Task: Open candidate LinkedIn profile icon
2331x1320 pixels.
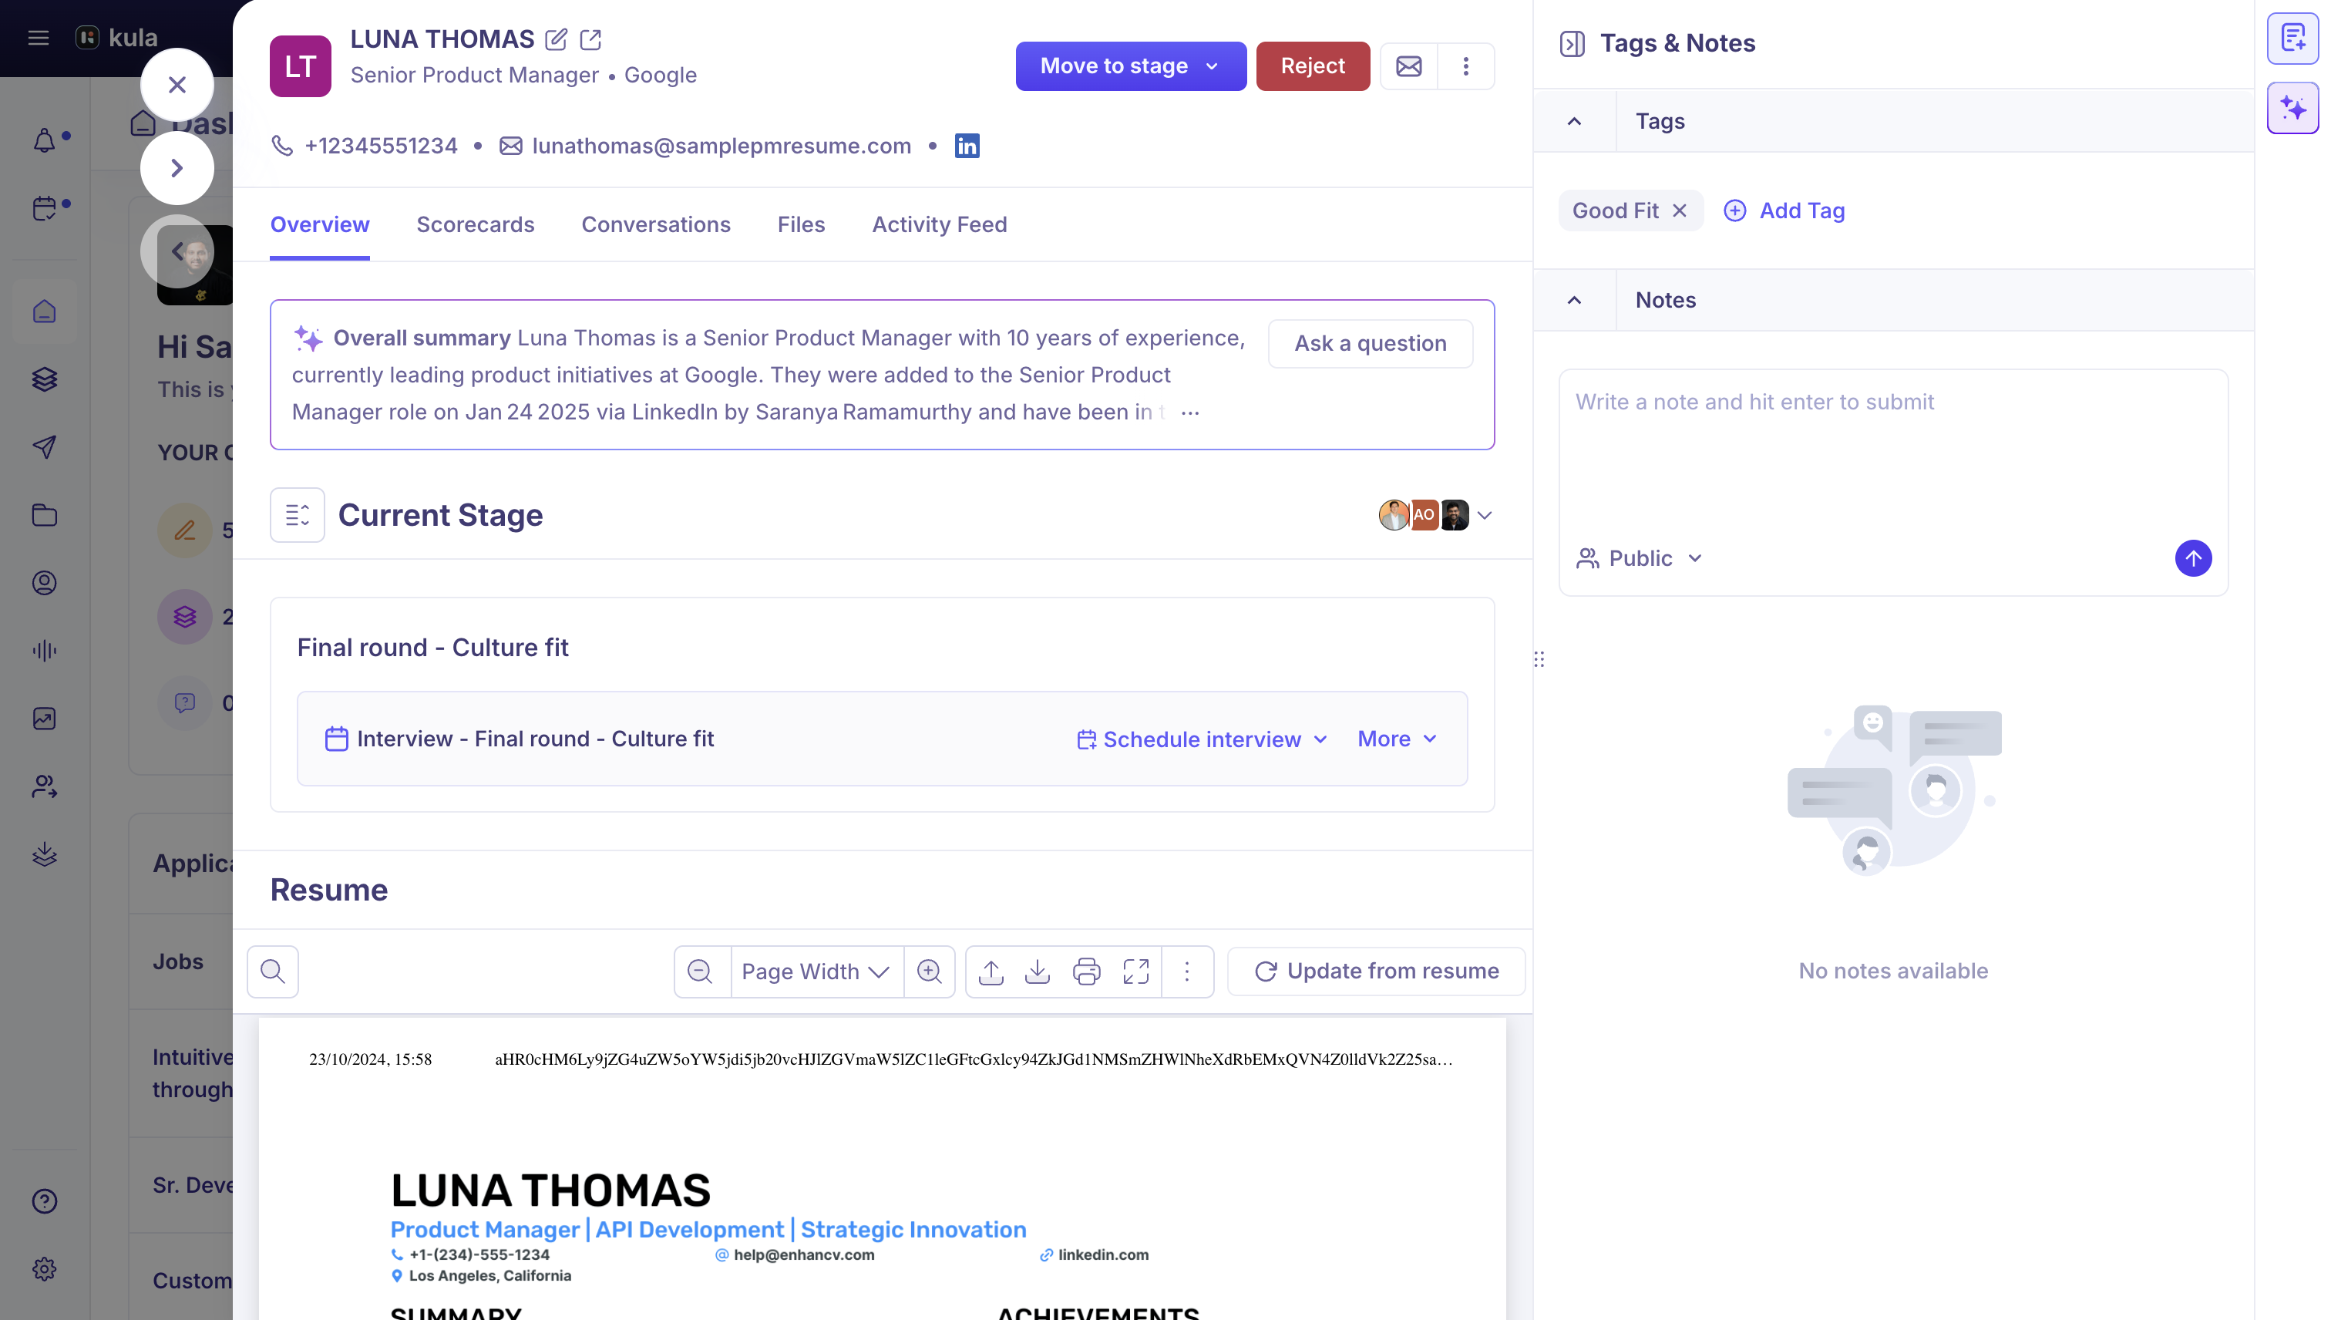Action: [967, 146]
